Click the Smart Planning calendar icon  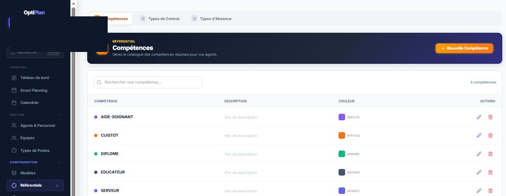[14, 90]
